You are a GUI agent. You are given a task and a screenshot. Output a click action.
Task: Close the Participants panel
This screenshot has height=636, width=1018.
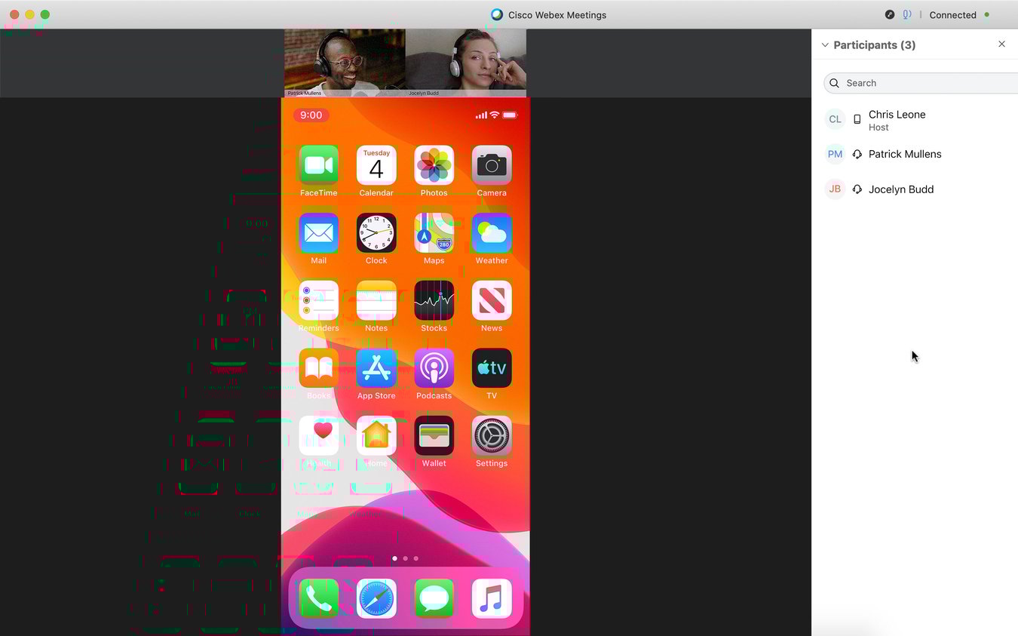[x=1001, y=44]
